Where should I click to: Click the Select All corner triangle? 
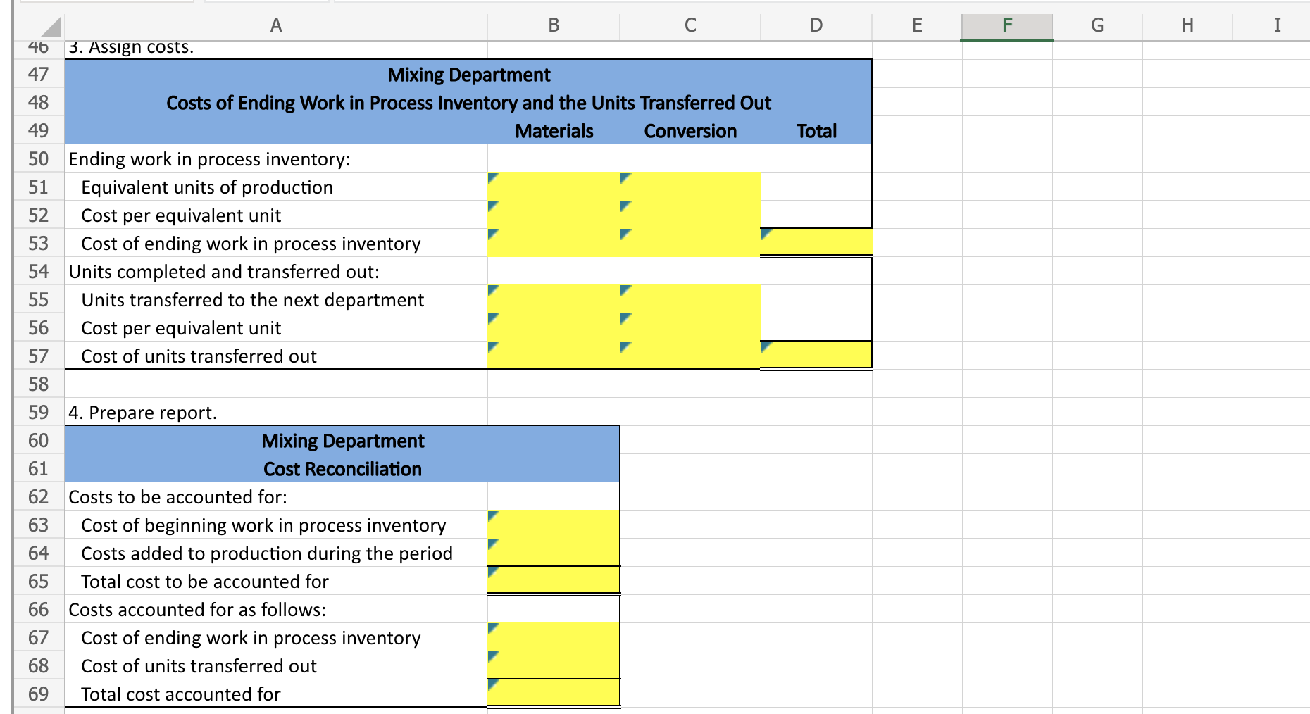pyautogui.click(x=50, y=27)
